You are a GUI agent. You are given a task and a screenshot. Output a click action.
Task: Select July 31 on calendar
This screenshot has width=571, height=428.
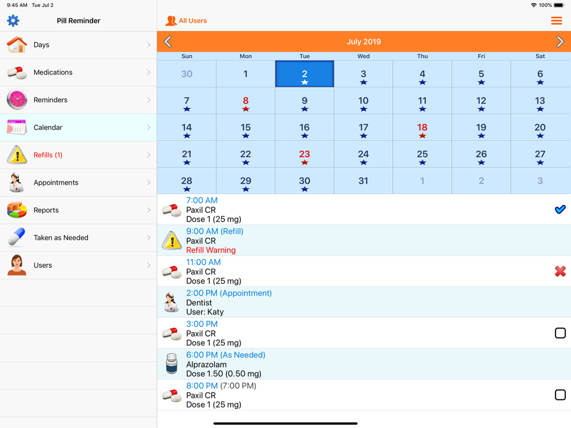click(363, 181)
